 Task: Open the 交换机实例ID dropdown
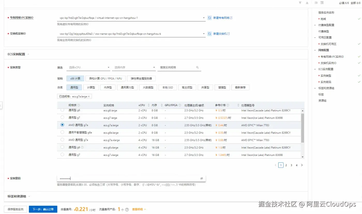pyautogui.click(x=131, y=34)
